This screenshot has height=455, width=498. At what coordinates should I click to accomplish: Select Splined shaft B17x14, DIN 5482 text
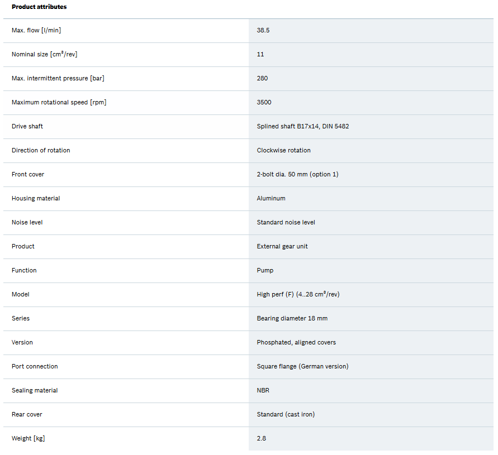tap(302, 126)
